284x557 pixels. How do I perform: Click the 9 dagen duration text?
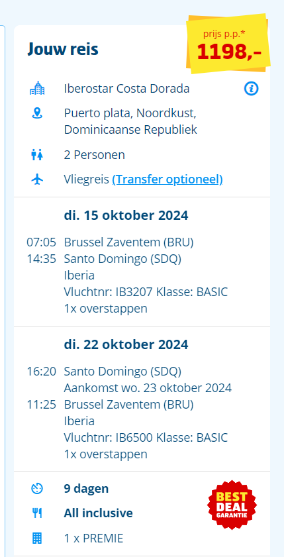[x=86, y=489]
